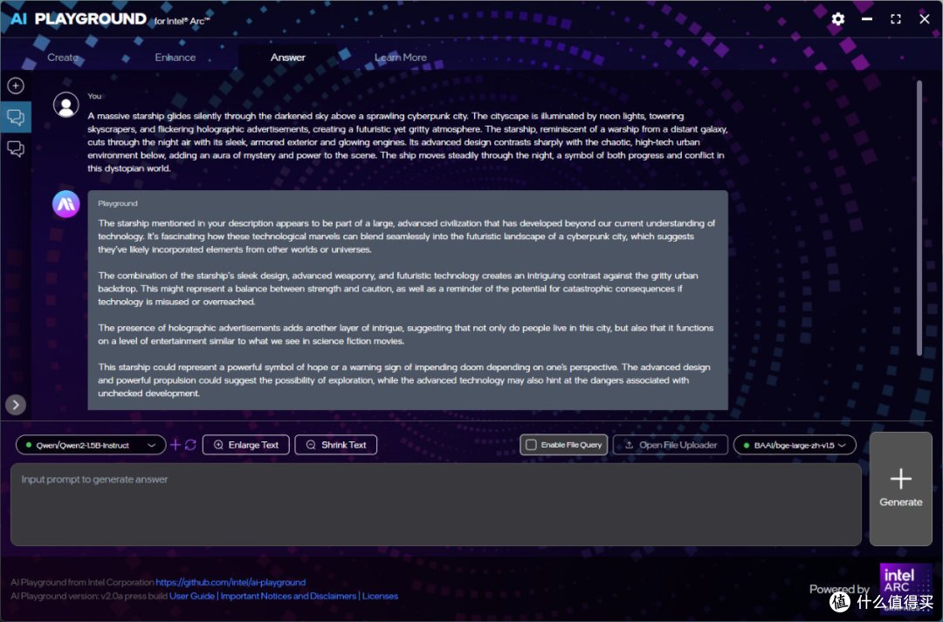Viewport: 943px width, 622px height.
Task: Open the Qwen2-1.5B-Instruct model dropdown
Action: (91, 445)
